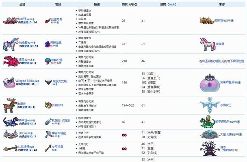The image size is (247, 162).
Task: Click the 明胶女式鞍 saddle item icon
Action: click(48, 82)
